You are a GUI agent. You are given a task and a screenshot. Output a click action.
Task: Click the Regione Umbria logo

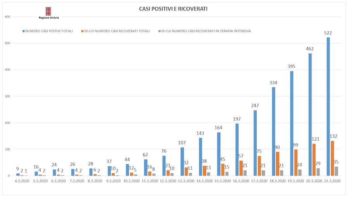tap(48, 12)
